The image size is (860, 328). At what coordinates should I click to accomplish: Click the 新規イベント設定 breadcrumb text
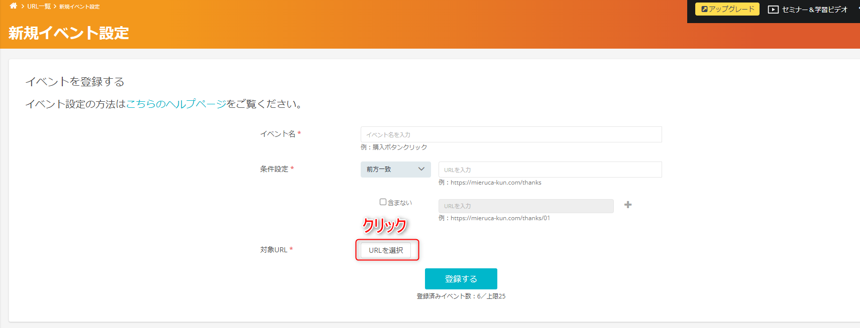[79, 7]
